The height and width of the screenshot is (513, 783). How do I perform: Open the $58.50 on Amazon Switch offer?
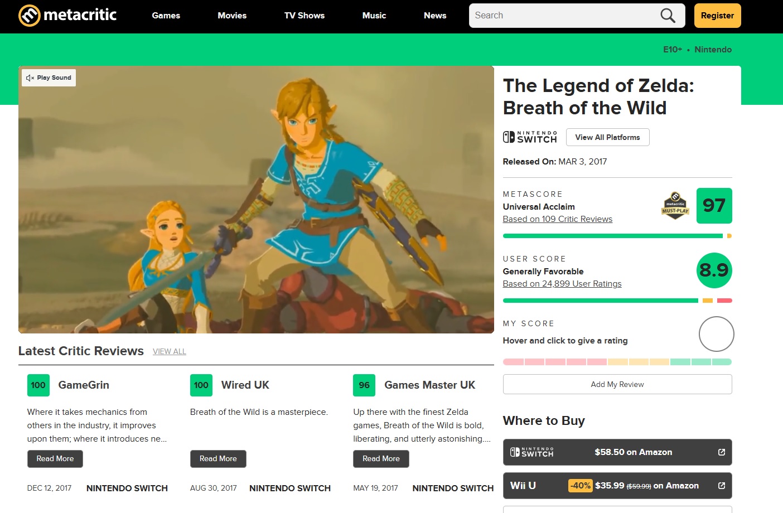[x=617, y=452]
